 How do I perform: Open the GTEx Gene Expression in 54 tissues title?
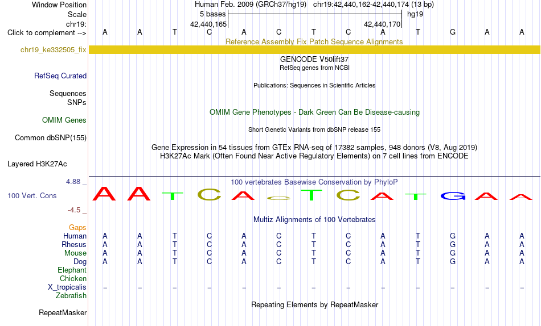314,147
